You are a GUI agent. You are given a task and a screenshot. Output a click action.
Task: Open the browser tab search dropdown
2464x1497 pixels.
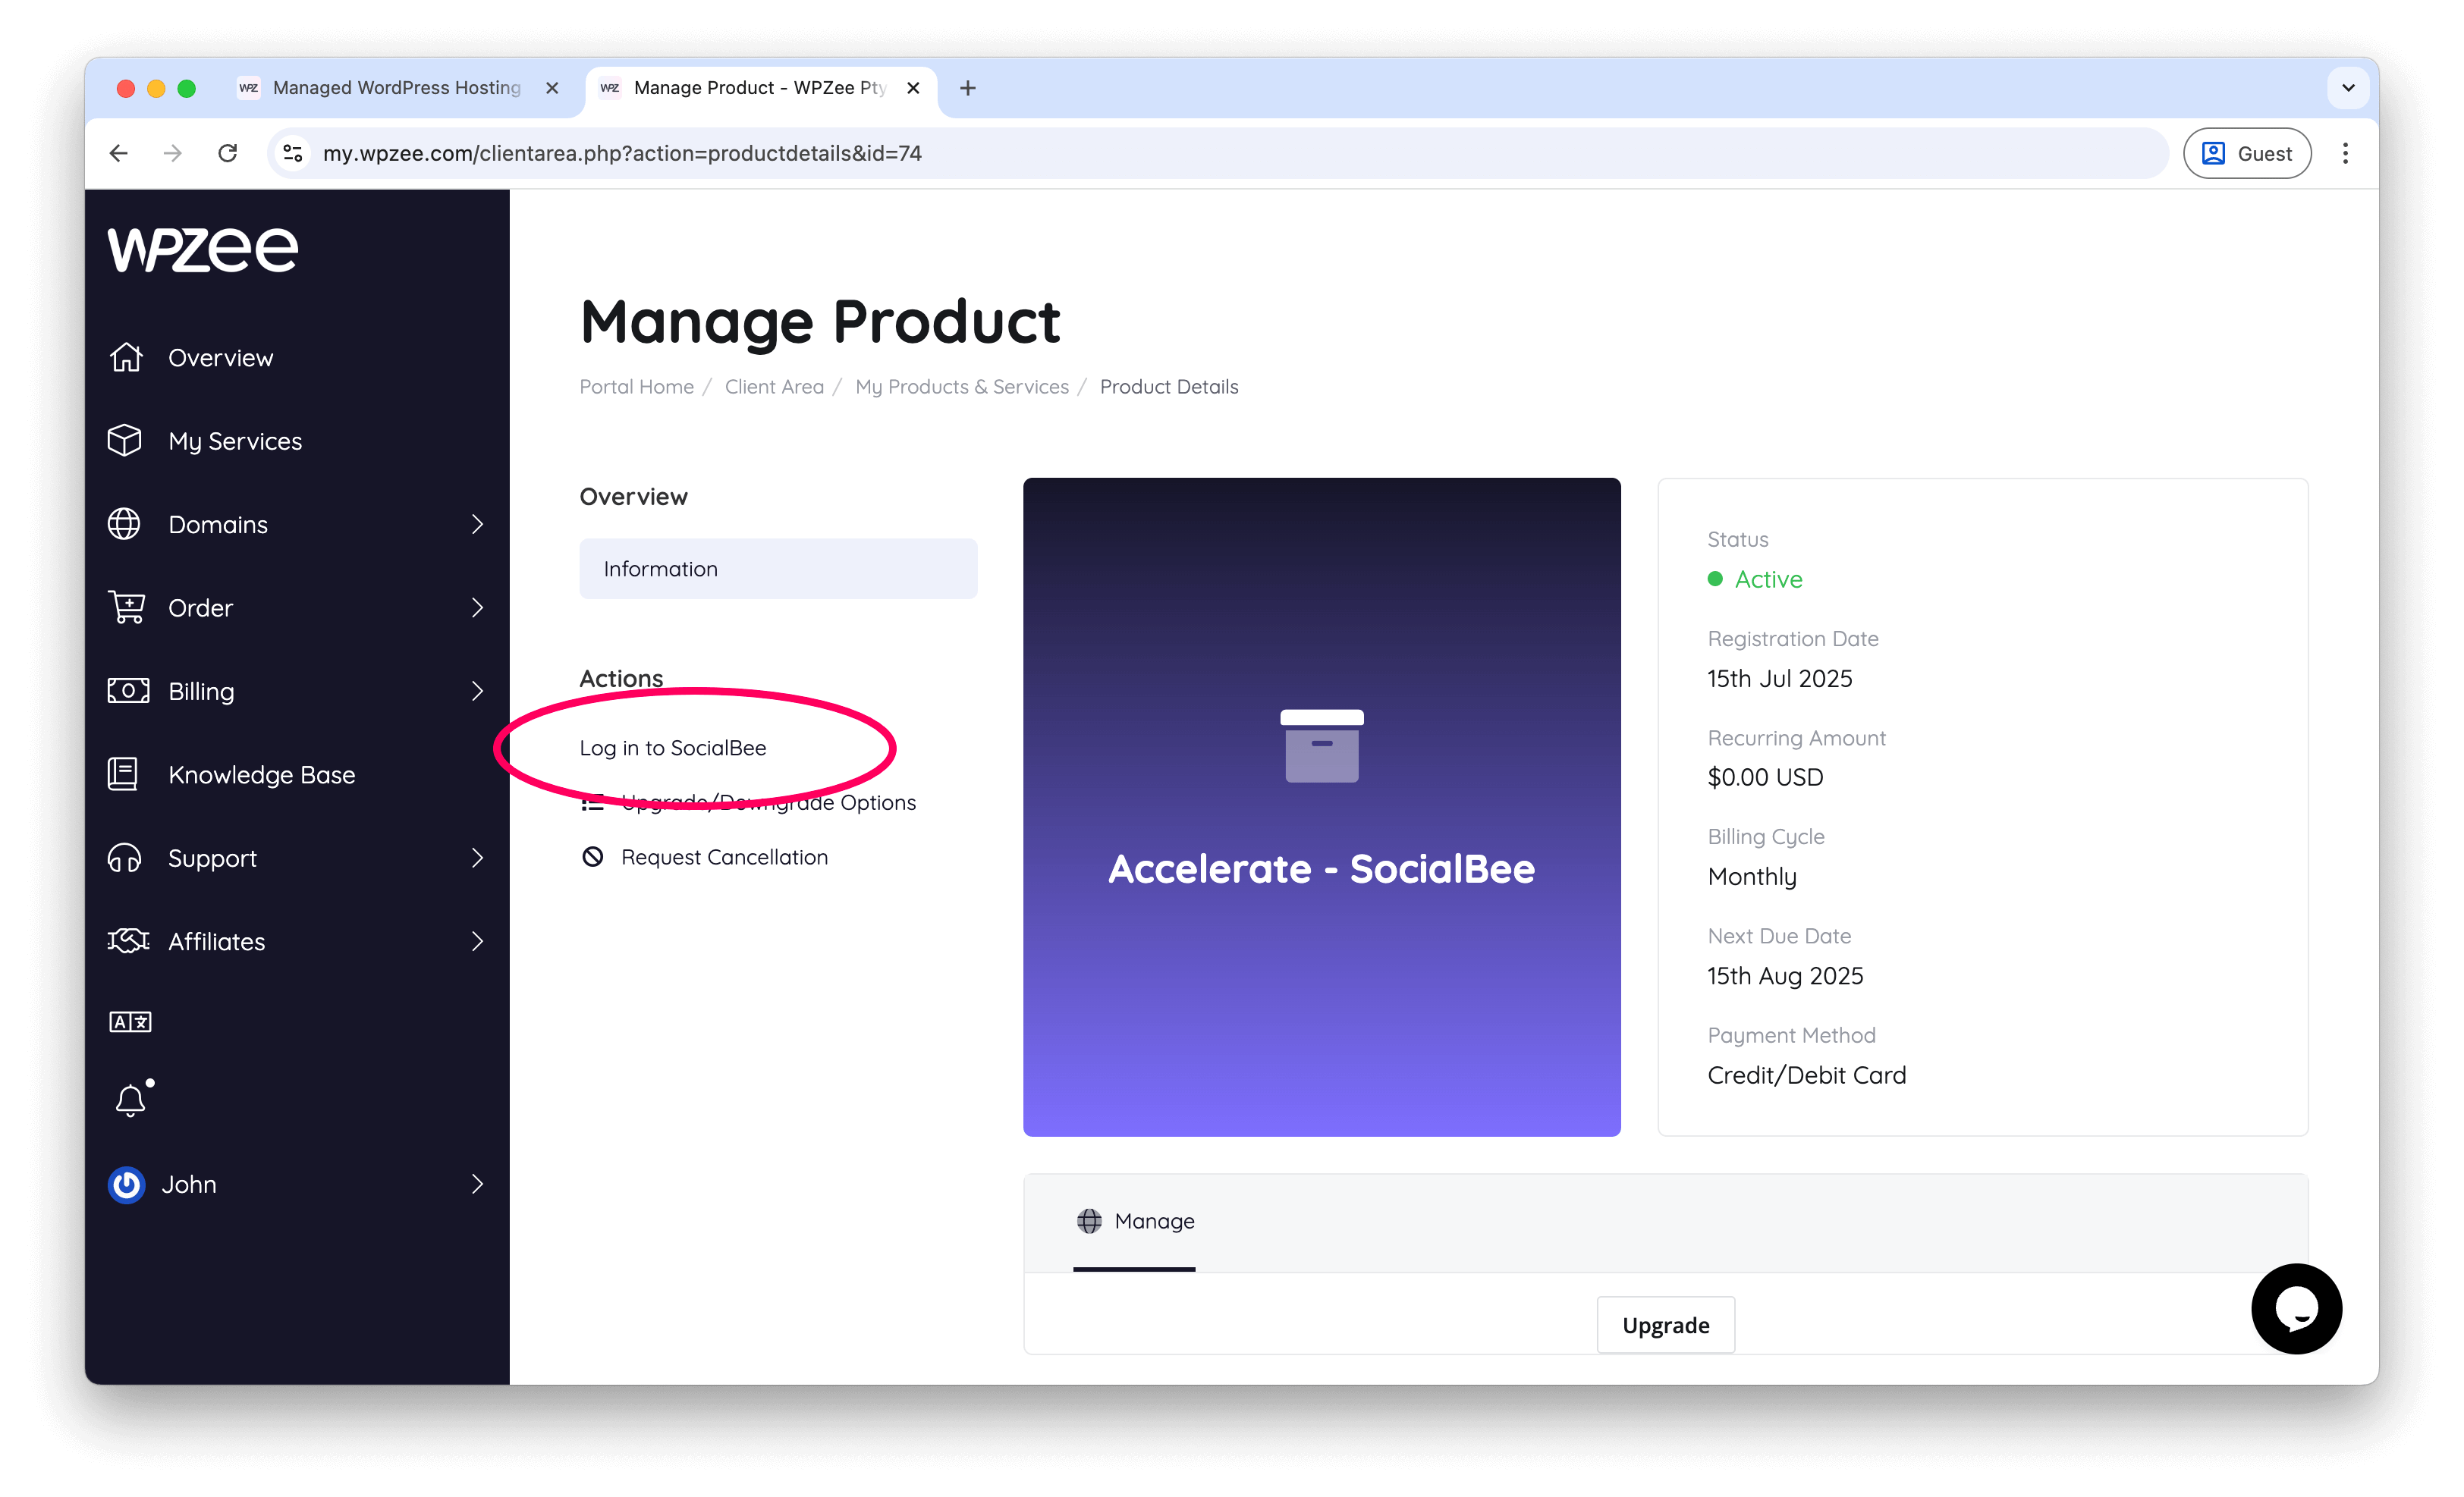click(x=2348, y=88)
